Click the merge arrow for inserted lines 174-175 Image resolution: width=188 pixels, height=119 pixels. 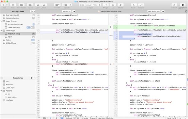point(111,27)
